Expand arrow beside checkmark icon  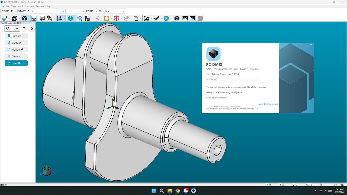[161, 18]
